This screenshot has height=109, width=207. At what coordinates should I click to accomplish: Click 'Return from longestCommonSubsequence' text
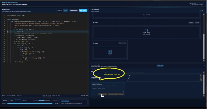(71, 103)
